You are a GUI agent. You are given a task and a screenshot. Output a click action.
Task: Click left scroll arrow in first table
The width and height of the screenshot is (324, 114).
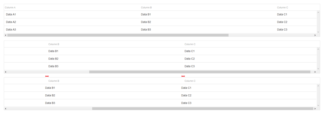click(x=6, y=35)
